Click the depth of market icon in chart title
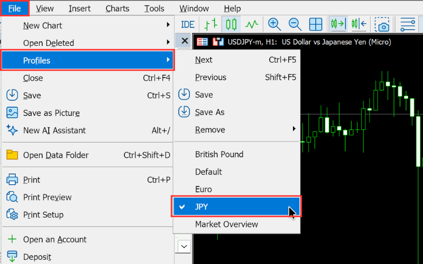This screenshot has height=264, width=423. tap(203, 42)
